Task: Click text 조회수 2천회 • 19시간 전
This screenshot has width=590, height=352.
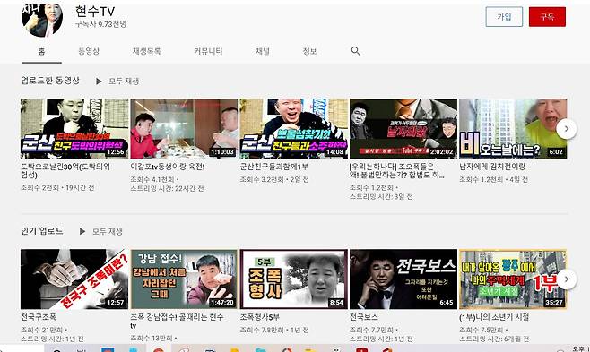Action: coord(57,187)
